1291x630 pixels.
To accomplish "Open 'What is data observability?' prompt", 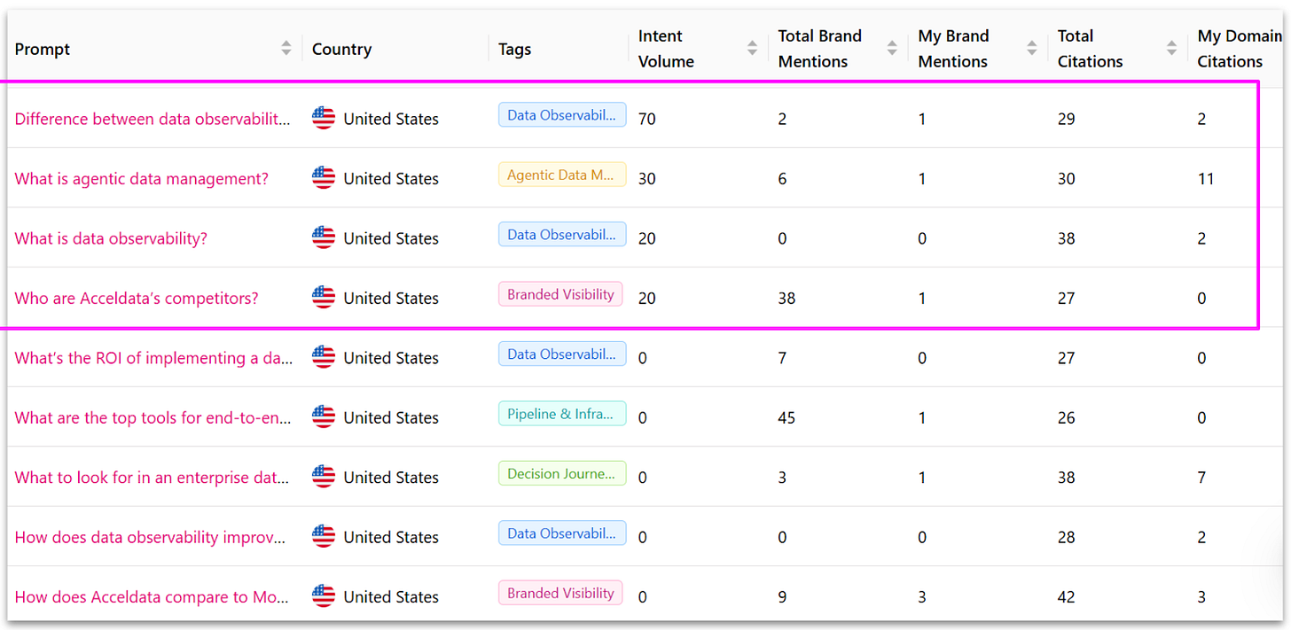I will click(x=111, y=238).
